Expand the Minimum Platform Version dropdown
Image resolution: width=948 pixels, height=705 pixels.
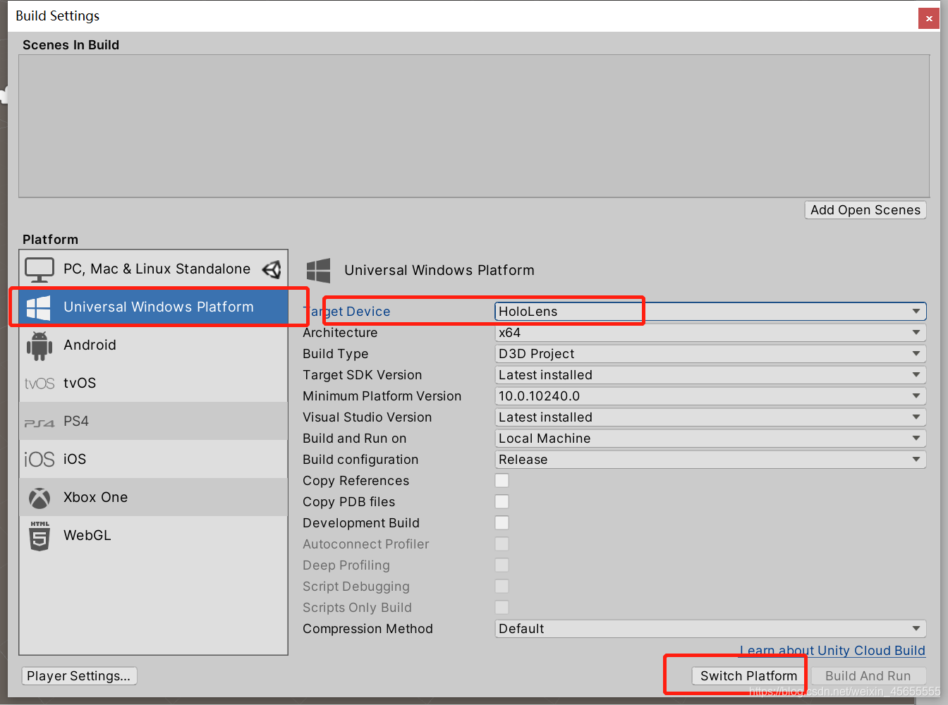point(710,396)
